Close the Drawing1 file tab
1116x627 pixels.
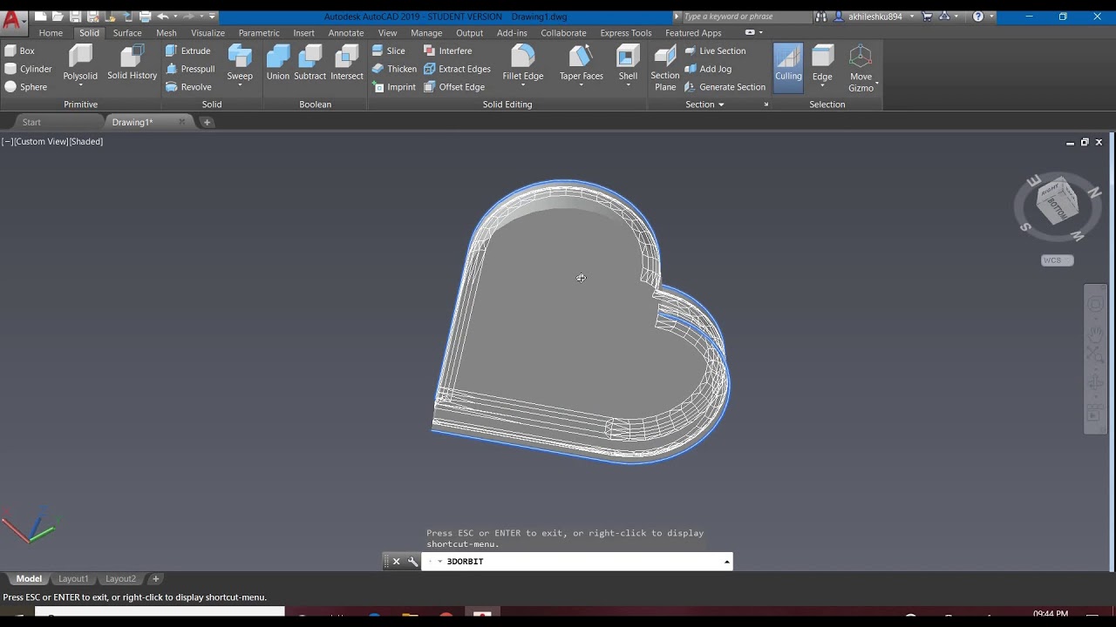click(x=181, y=122)
